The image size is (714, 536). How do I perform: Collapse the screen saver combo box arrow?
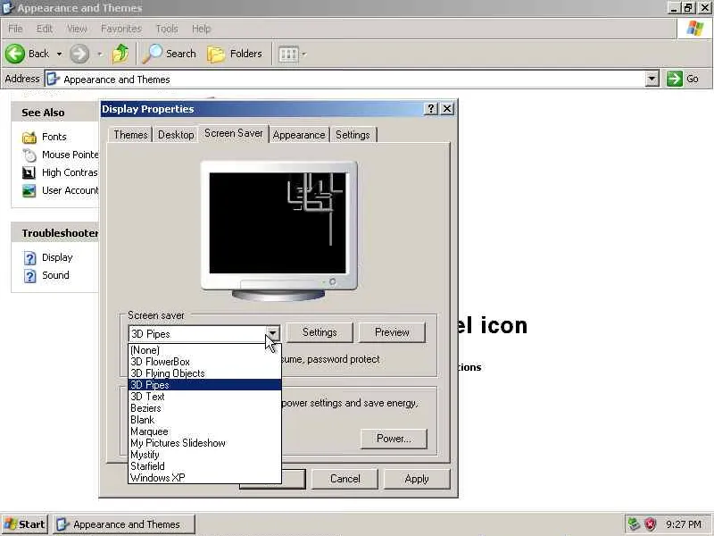(272, 333)
